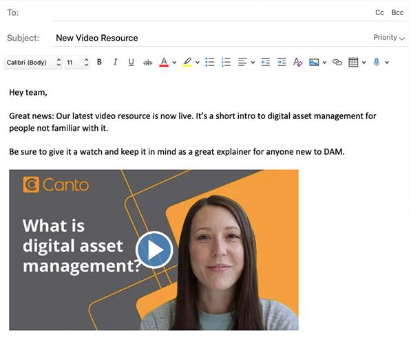Toggle bold formatting
The height and width of the screenshot is (337, 411).
click(x=99, y=62)
